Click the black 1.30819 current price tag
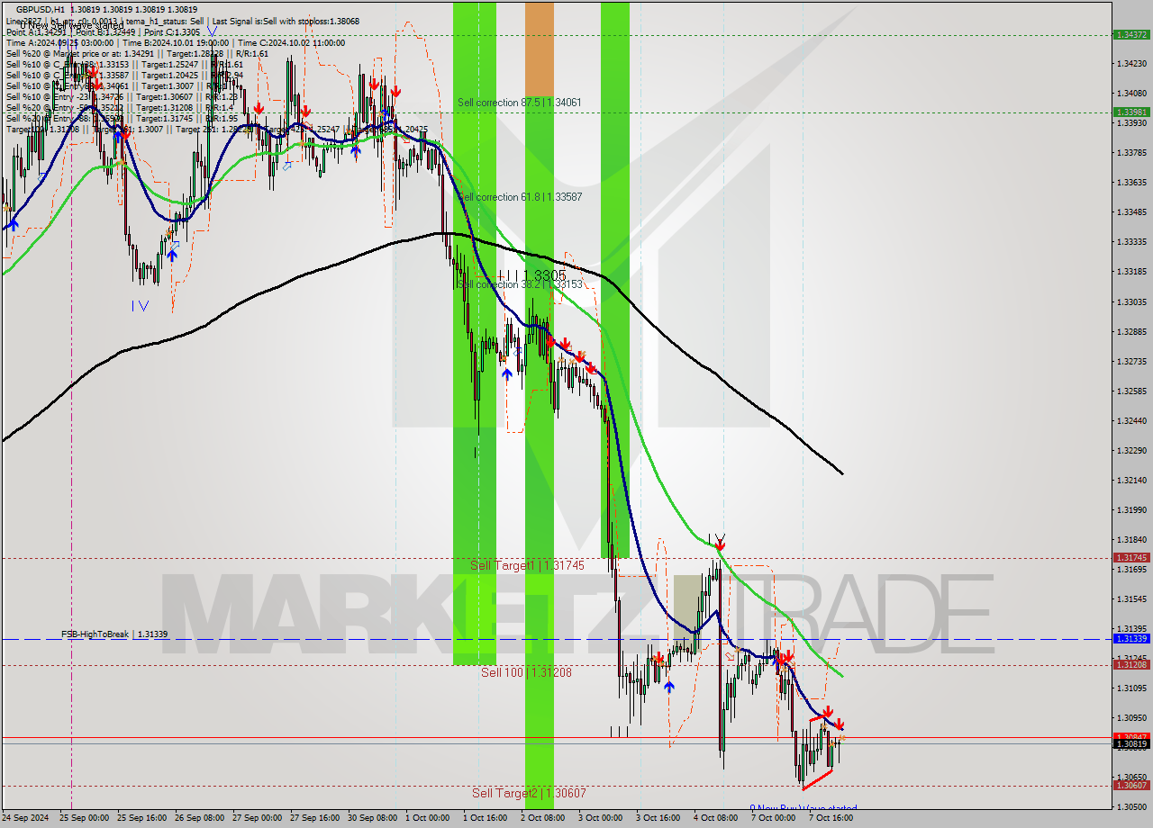This screenshot has height=828, width=1153. point(1131,744)
